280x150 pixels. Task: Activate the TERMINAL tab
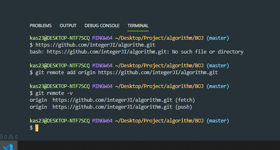138,26
